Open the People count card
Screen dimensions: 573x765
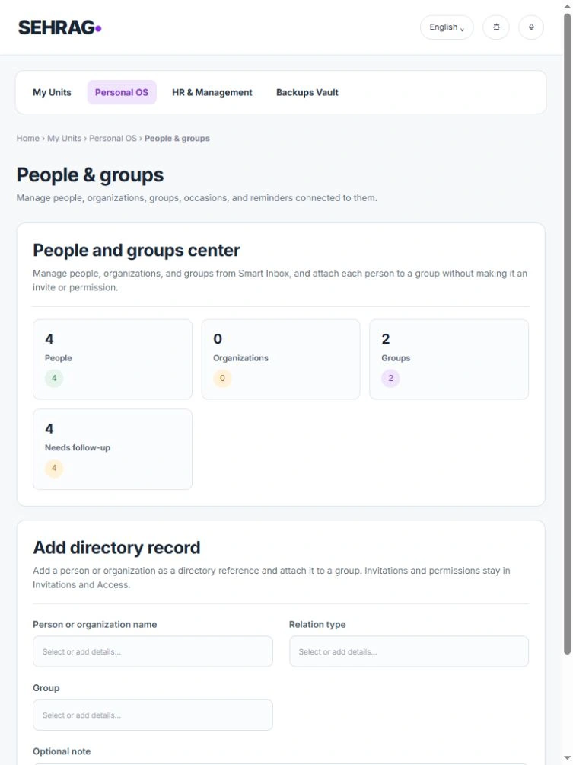click(113, 359)
